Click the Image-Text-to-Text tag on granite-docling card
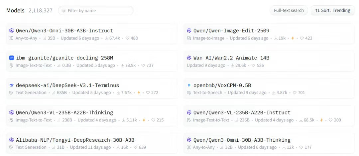The image size is (359, 156). pos(34,66)
